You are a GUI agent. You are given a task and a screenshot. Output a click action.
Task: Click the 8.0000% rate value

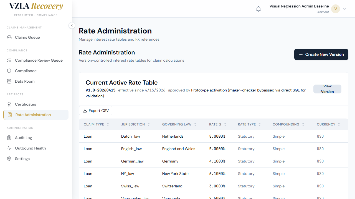tap(217, 136)
